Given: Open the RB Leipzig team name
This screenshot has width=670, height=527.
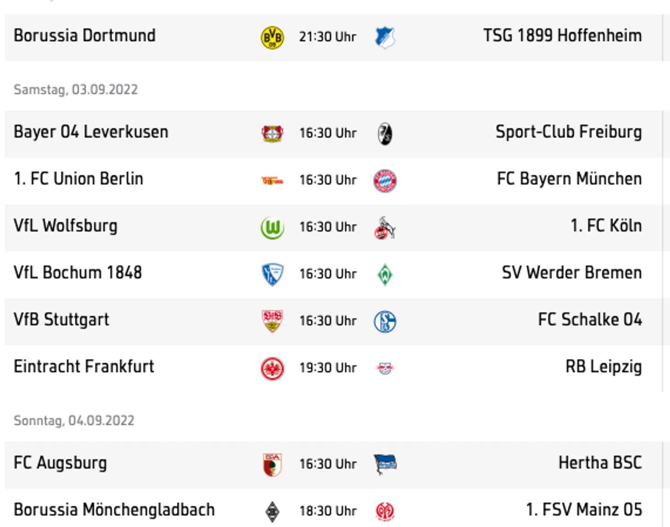Looking at the screenshot, I should (603, 366).
